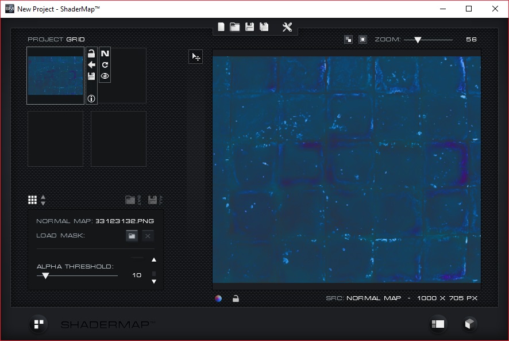
Task: Click the grid size dots icon
Action: [33, 200]
